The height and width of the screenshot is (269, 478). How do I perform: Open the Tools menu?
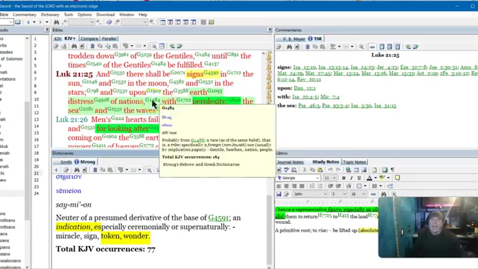[x=68, y=15]
